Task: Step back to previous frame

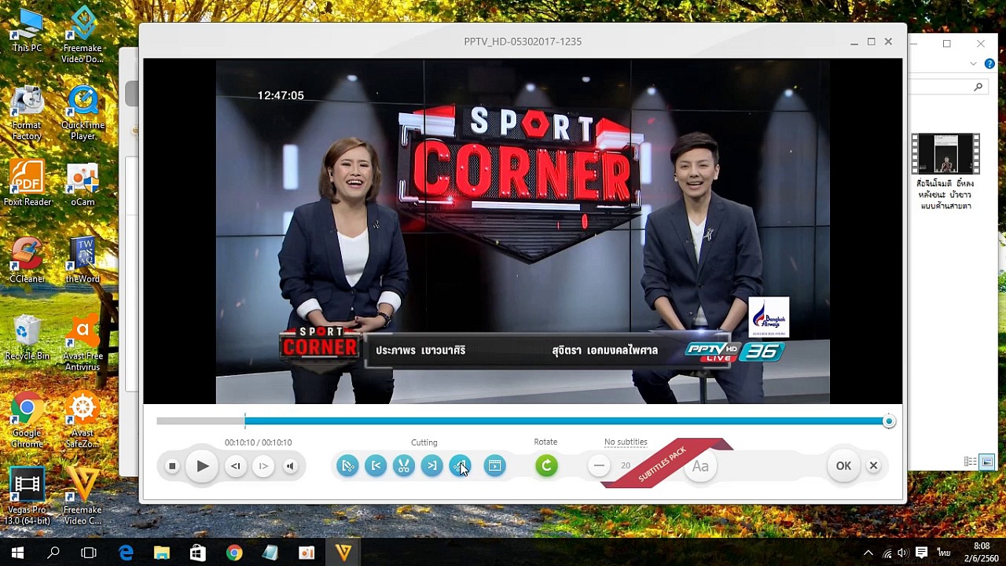Action: point(236,466)
